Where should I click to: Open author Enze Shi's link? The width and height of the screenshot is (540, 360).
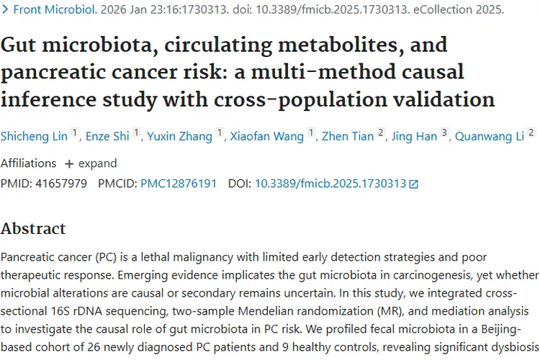pyautogui.click(x=108, y=136)
